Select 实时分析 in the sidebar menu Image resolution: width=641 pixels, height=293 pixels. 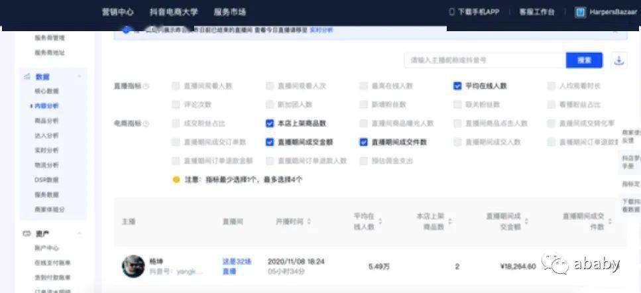coord(46,150)
